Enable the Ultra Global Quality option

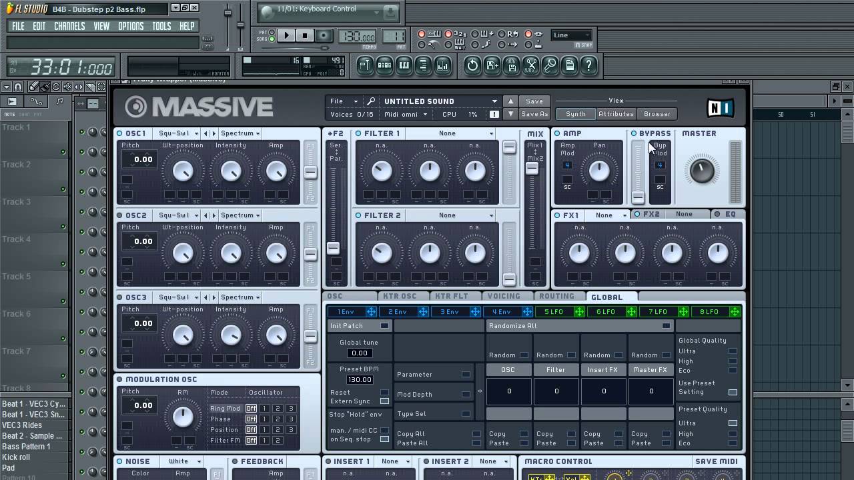click(x=733, y=351)
